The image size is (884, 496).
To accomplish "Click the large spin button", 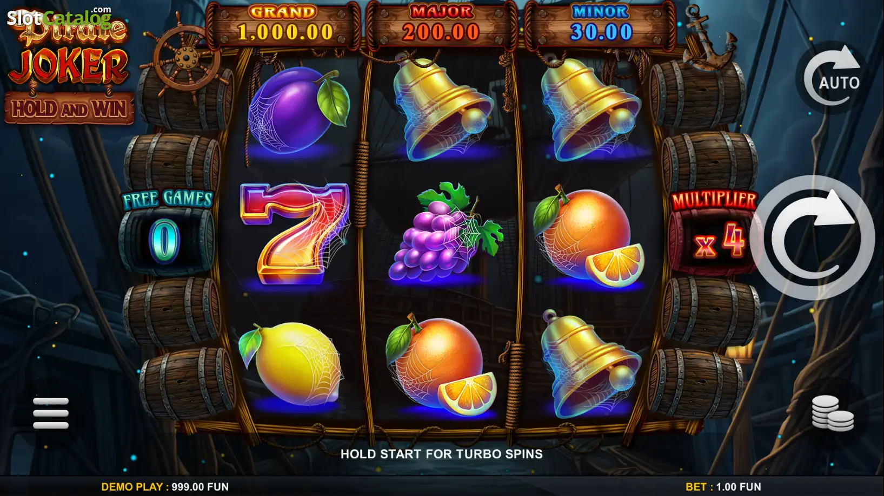I will 813,237.
